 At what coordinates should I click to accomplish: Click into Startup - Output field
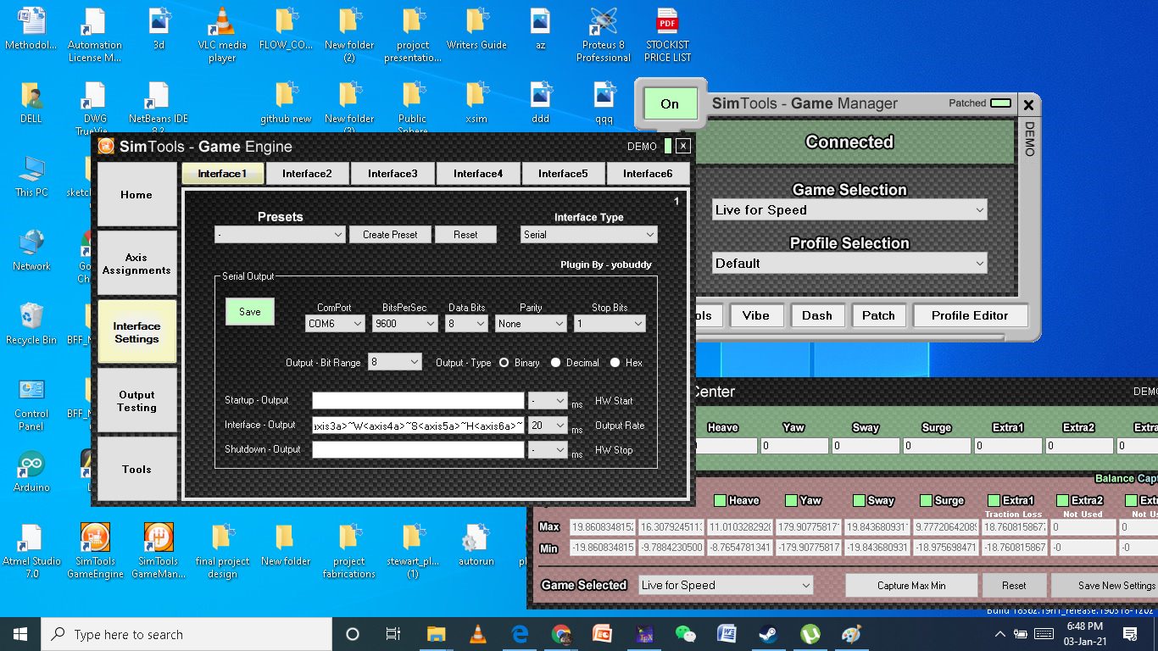(x=418, y=401)
